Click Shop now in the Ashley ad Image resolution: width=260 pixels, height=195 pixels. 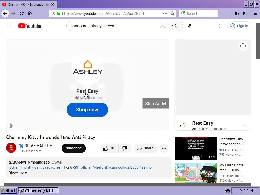(87, 110)
